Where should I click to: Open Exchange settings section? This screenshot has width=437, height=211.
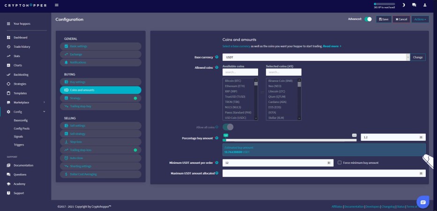point(101,54)
